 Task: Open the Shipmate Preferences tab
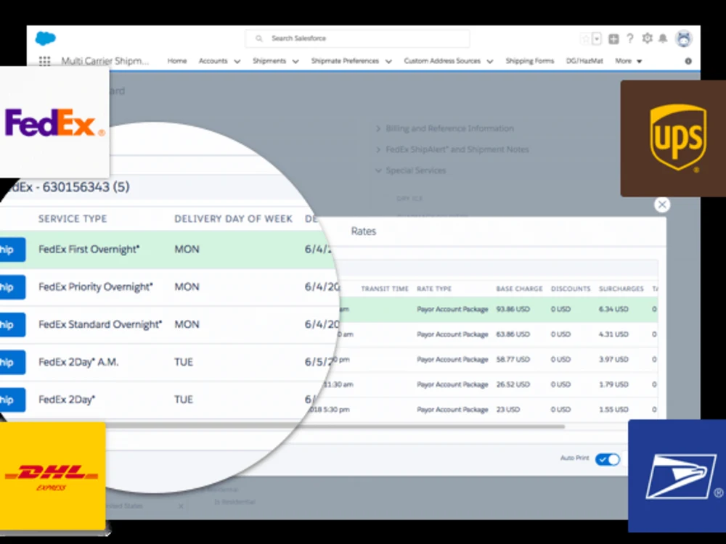pos(345,61)
